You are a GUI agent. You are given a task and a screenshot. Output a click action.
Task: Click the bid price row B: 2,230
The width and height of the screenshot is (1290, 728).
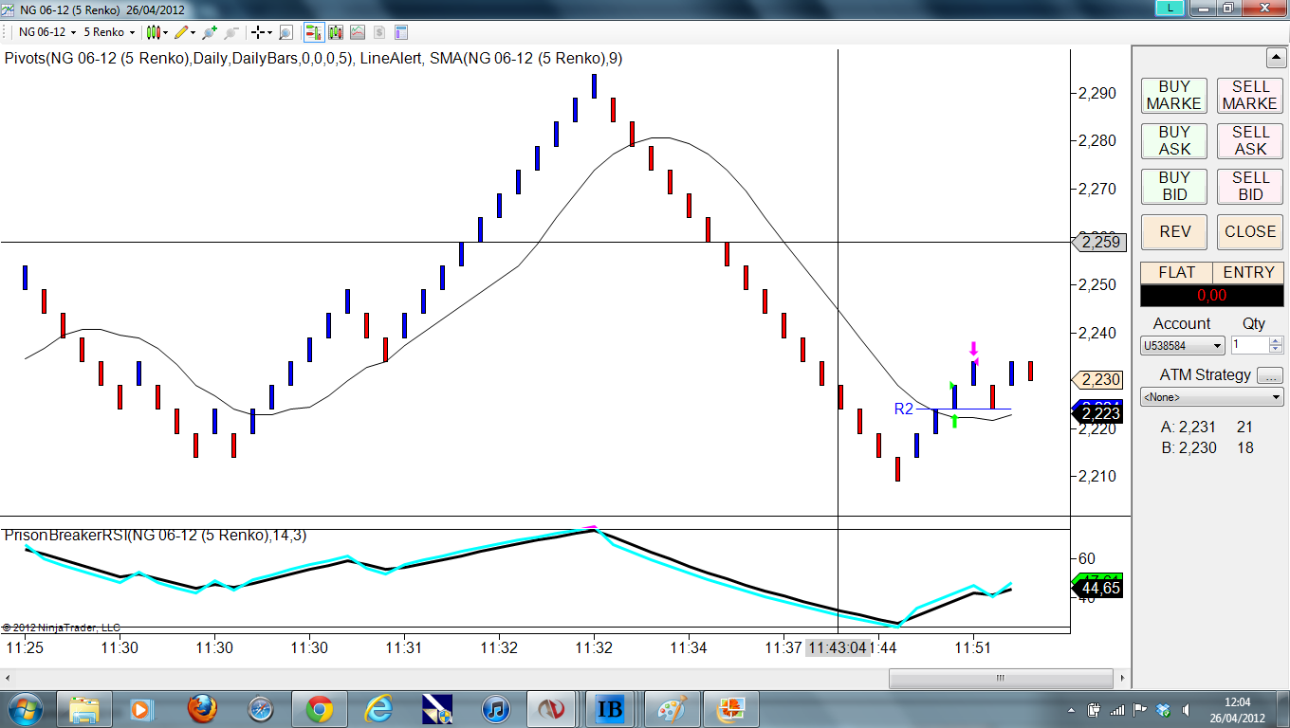(x=1207, y=447)
